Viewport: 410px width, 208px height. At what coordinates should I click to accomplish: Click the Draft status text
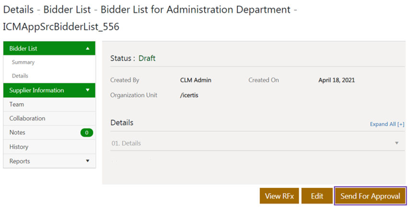point(147,58)
